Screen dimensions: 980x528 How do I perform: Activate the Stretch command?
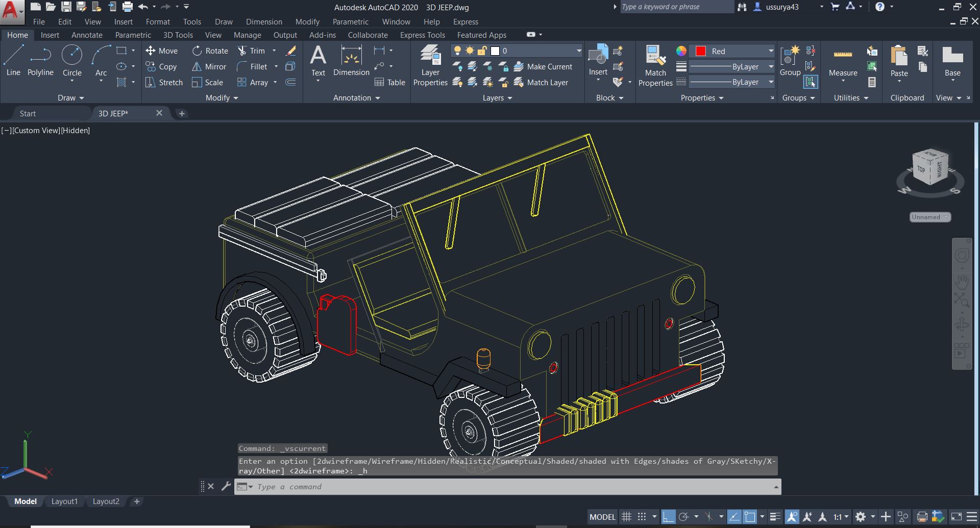point(164,82)
